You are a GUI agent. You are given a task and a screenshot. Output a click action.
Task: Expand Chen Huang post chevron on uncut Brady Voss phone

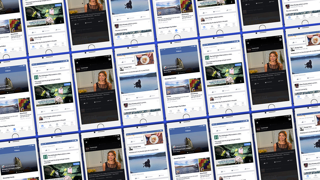pyautogui.click(x=158, y=101)
